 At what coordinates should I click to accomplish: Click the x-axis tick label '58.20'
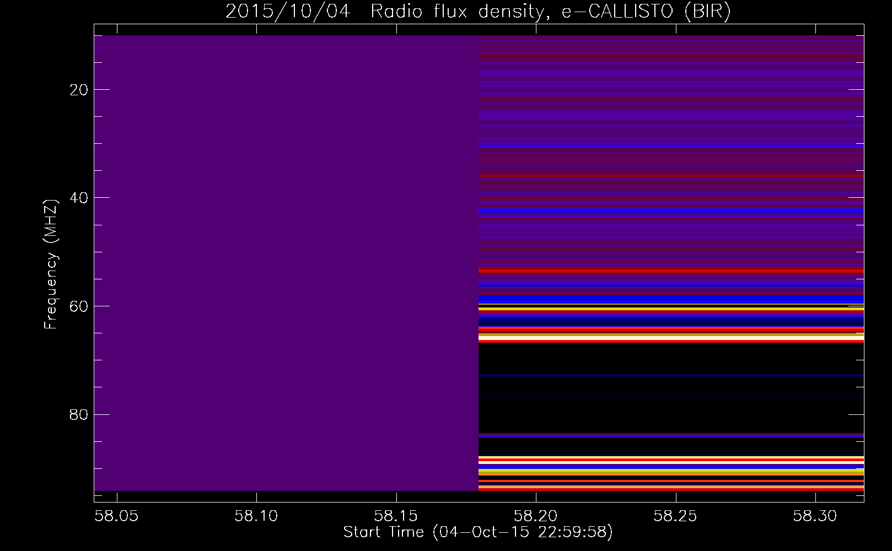coord(536,516)
